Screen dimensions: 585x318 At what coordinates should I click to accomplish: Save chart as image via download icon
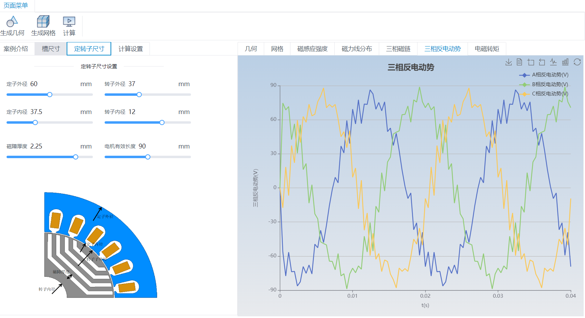pyautogui.click(x=508, y=62)
